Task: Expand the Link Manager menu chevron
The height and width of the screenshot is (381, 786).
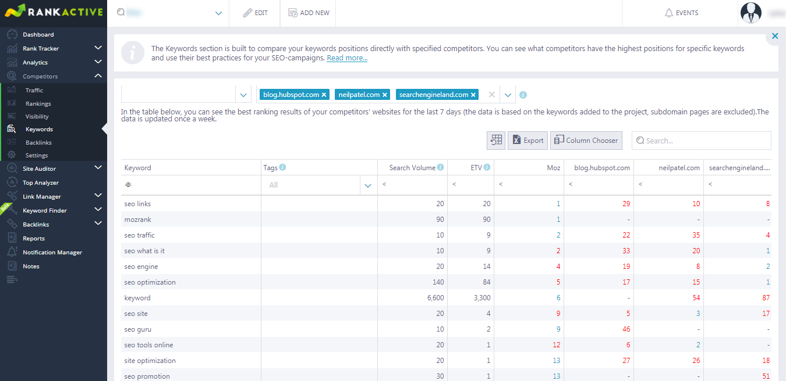Action: 98,196
